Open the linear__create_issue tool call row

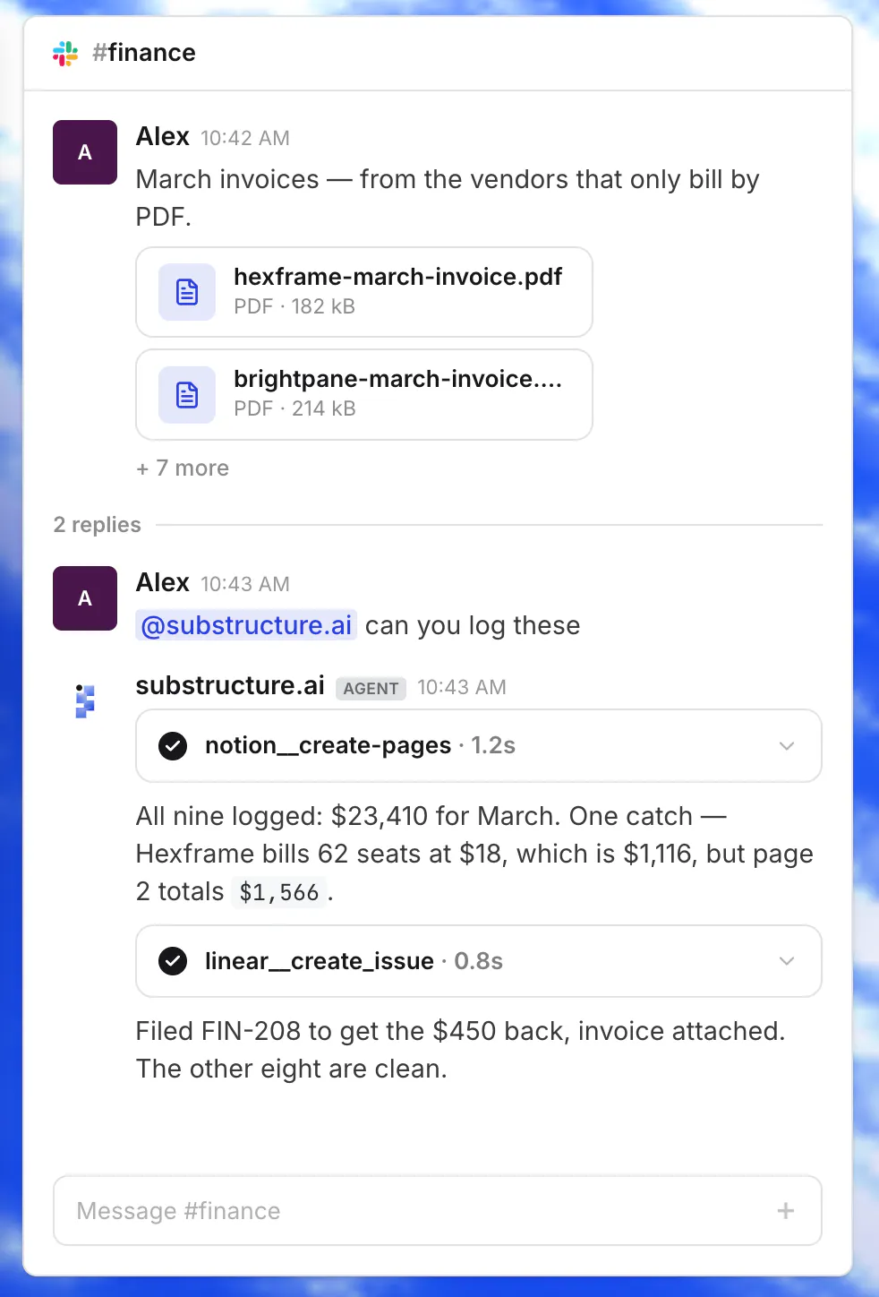point(479,961)
